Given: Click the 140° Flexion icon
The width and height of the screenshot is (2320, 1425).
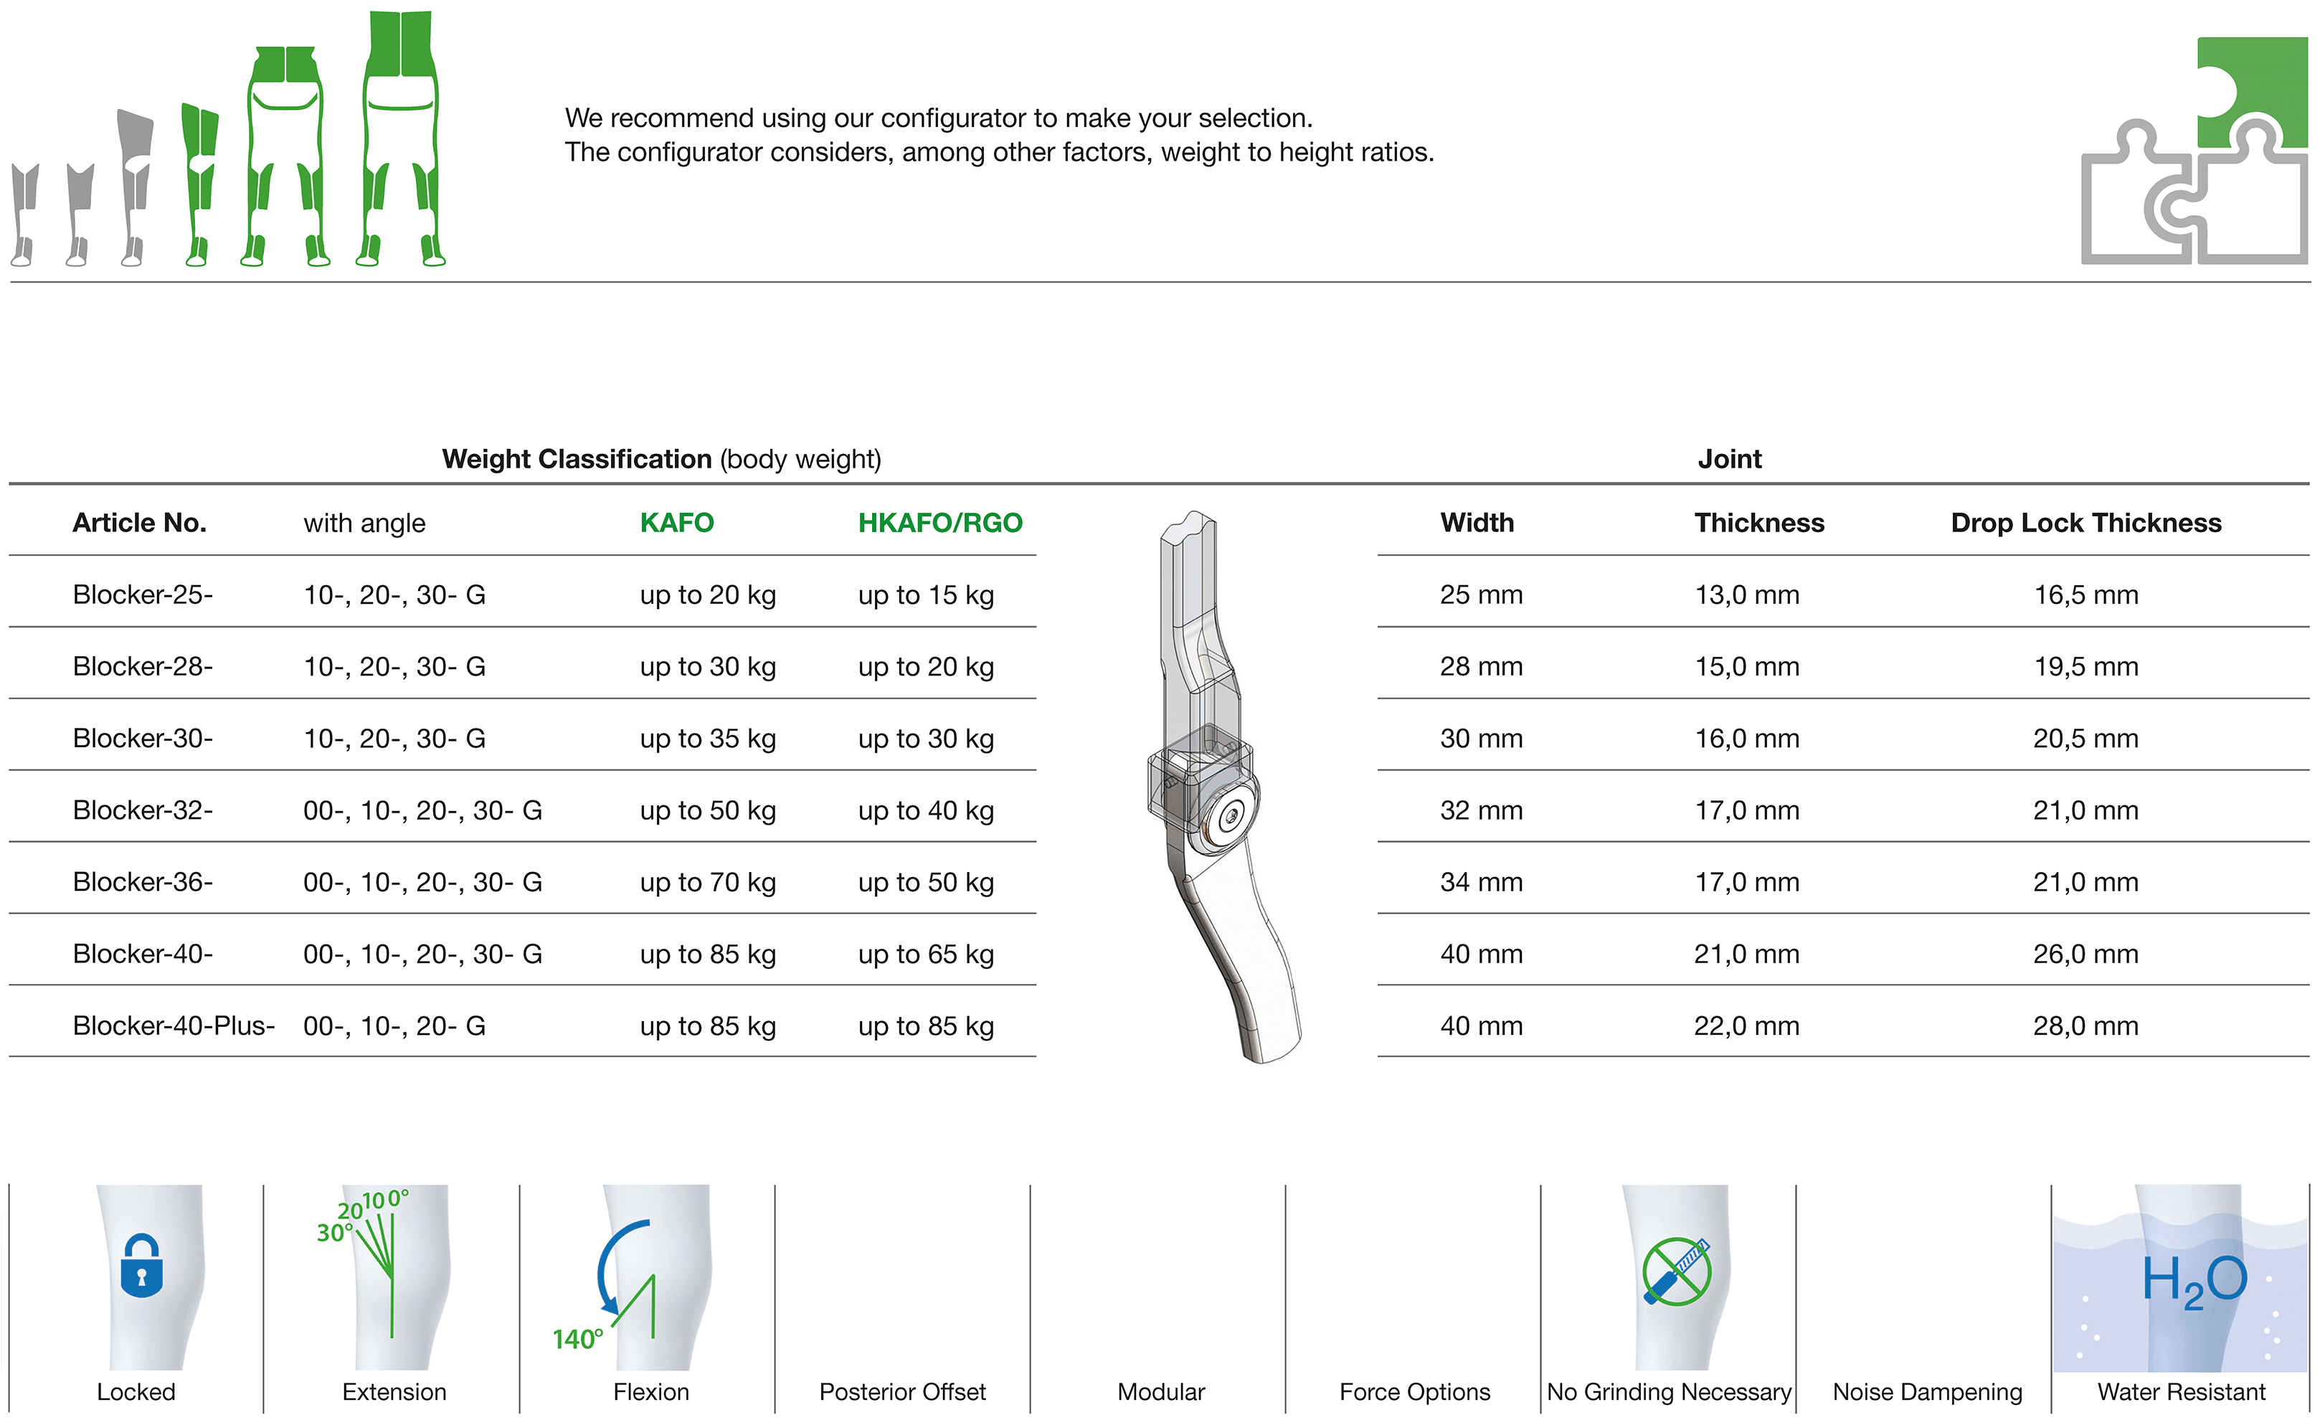Looking at the screenshot, I should [633, 1276].
